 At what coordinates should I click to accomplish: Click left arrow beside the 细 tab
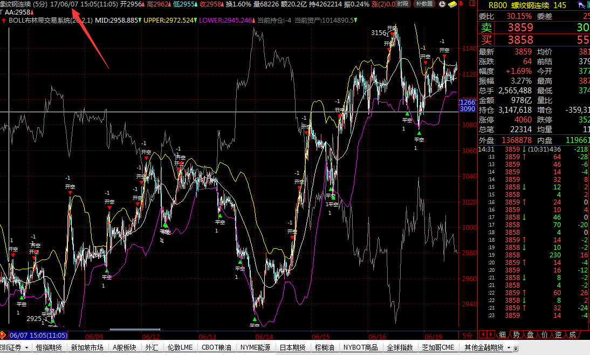click(483, 334)
